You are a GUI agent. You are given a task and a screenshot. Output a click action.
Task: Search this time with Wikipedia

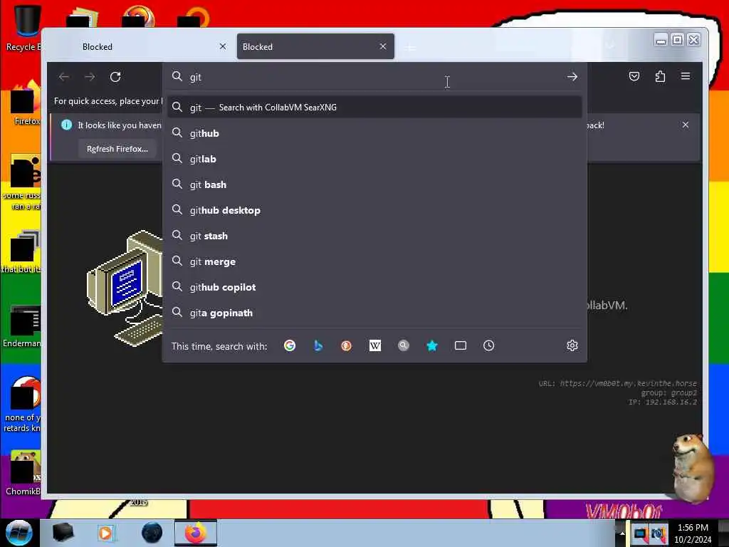click(x=375, y=345)
